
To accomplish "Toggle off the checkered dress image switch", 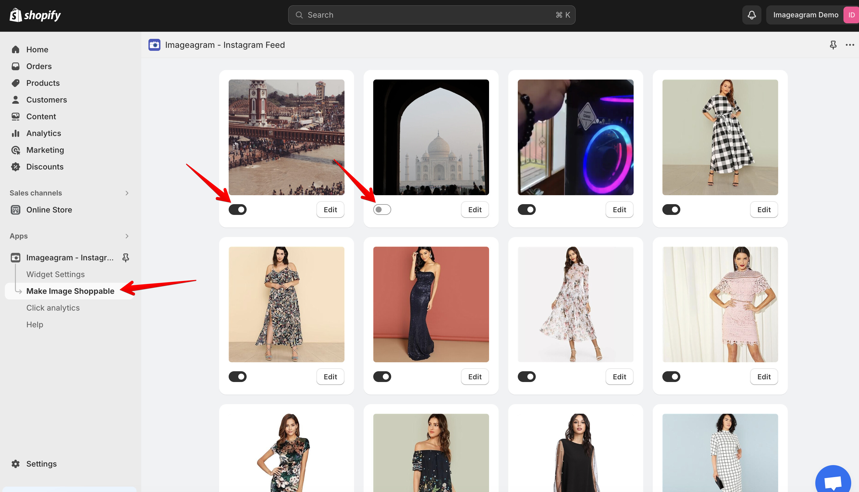I will coord(671,210).
